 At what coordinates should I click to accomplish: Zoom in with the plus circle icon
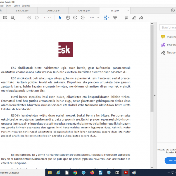coord(83,18)
